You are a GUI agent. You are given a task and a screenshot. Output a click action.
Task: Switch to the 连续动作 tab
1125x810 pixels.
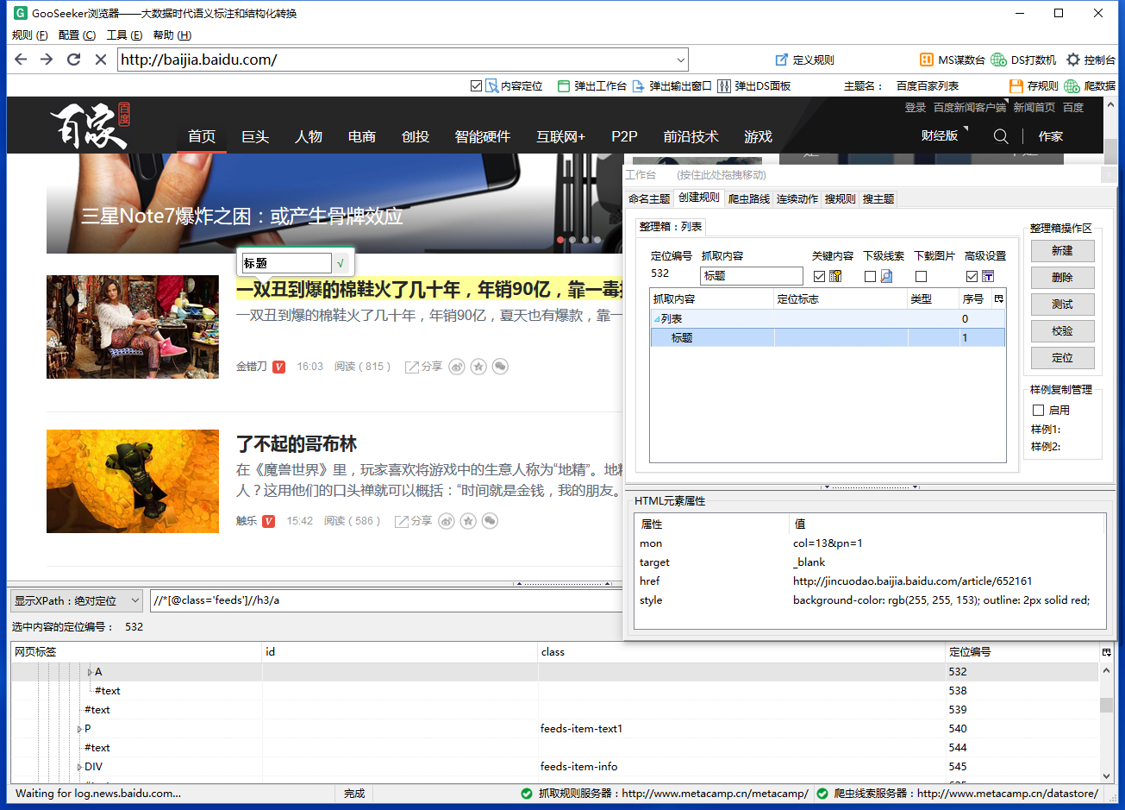[x=797, y=199]
